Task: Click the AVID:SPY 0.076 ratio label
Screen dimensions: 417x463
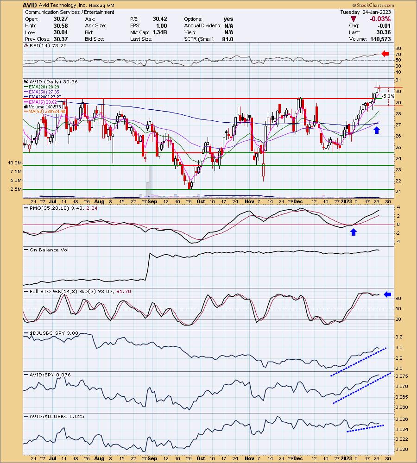Action: pos(50,375)
